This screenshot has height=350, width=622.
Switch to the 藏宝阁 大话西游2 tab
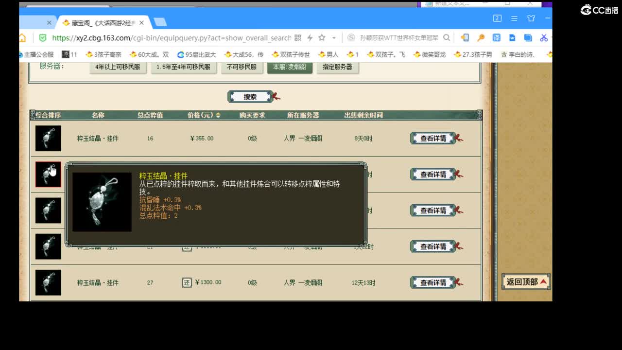tap(103, 22)
